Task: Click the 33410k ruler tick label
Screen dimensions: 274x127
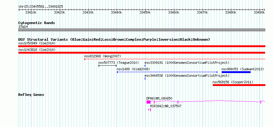Action: tap(31, 12)
